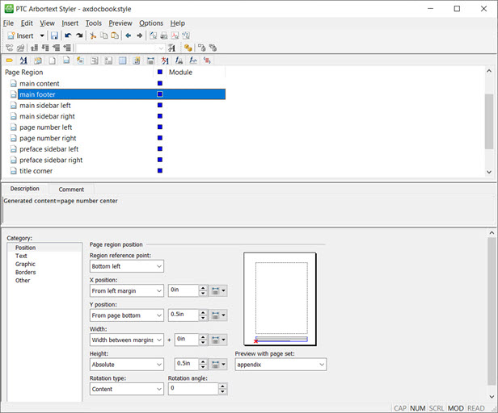Click the Insert toolbar button
498x413 pixels.
coord(20,35)
